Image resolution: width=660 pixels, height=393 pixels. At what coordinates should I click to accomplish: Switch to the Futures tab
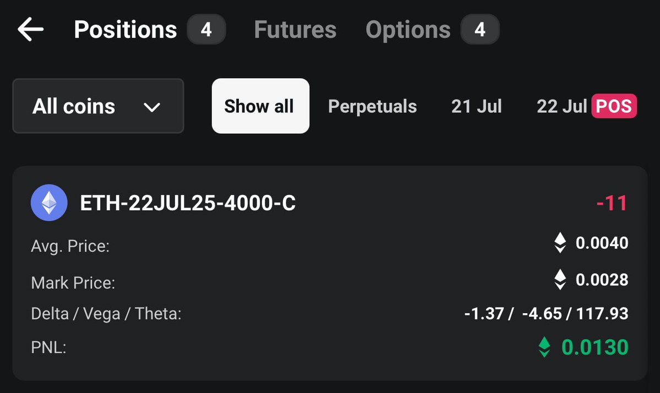296,30
